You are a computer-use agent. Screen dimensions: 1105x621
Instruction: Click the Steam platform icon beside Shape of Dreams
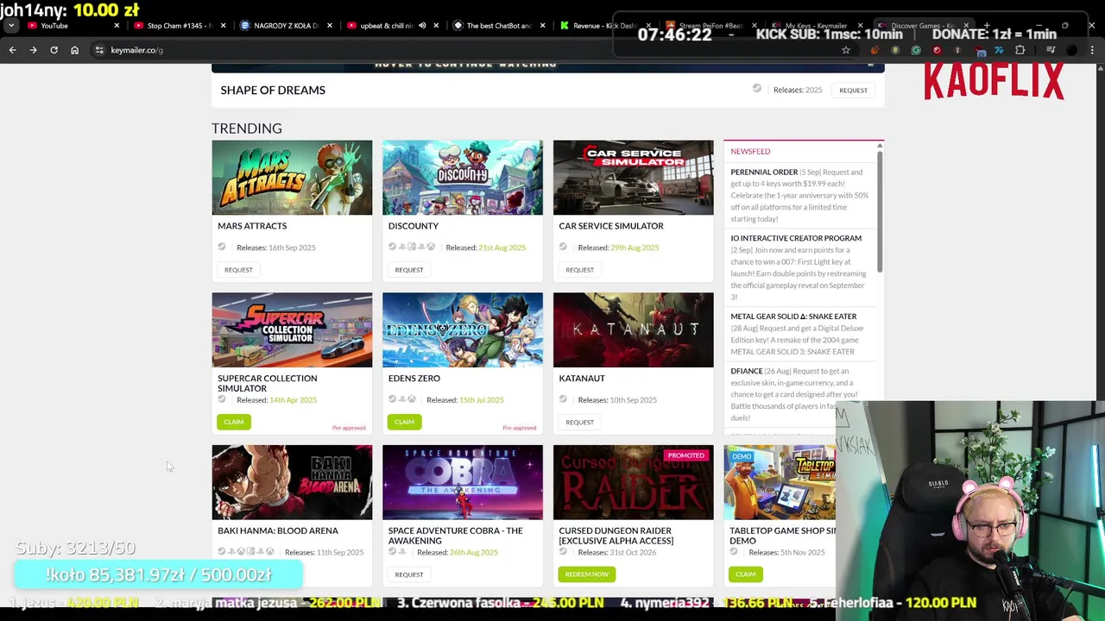pos(757,88)
